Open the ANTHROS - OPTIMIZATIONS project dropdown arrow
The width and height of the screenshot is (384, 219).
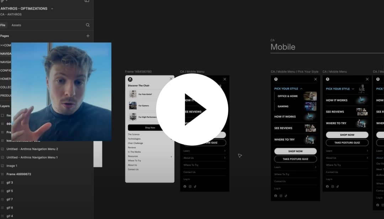pyautogui.click(x=52, y=9)
